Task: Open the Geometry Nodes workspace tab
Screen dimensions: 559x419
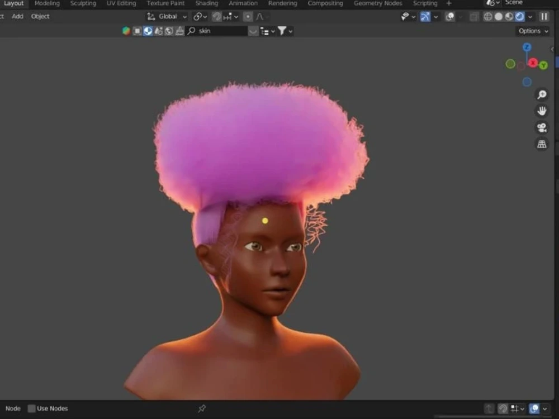Action: (378, 3)
